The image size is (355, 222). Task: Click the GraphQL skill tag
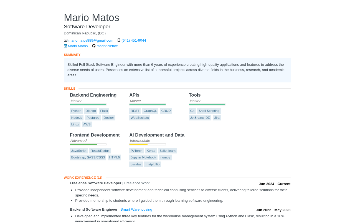[150, 111]
